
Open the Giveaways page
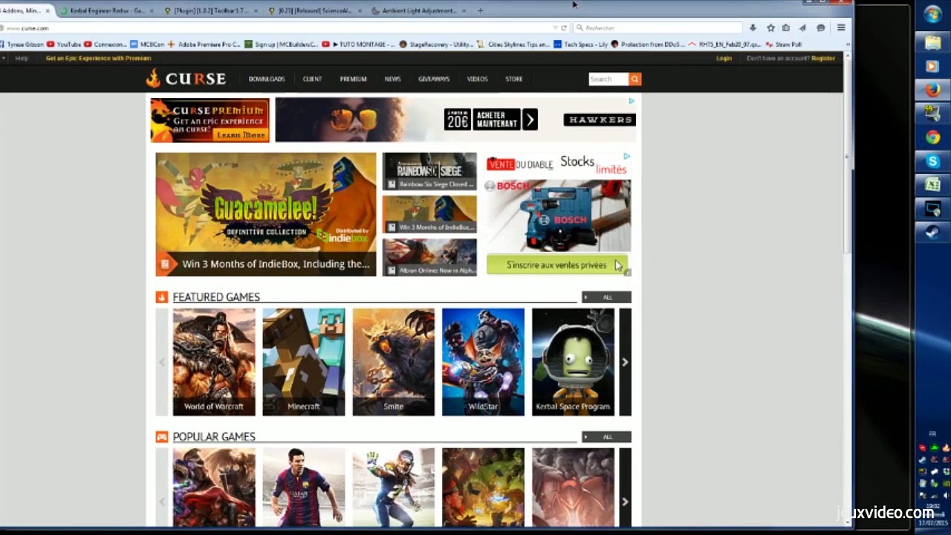434,79
